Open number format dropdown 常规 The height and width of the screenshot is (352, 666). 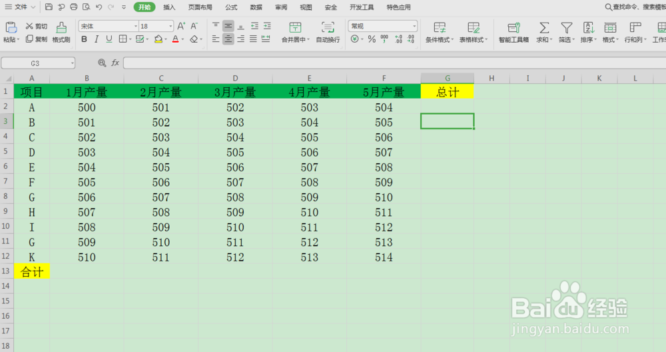(414, 27)
